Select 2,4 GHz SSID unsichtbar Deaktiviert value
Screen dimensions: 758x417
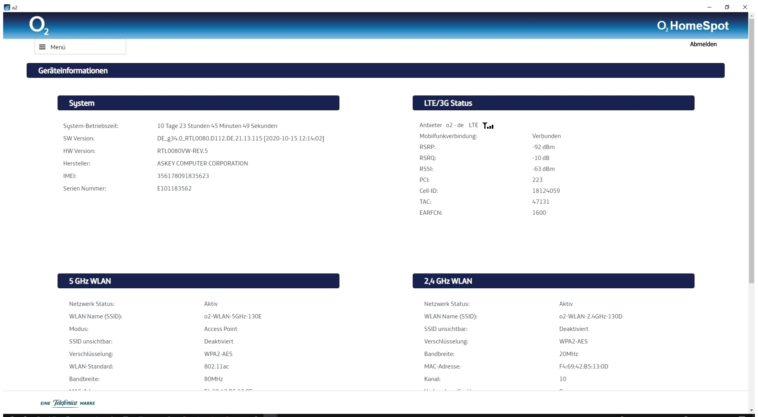[x=574, y=329]
